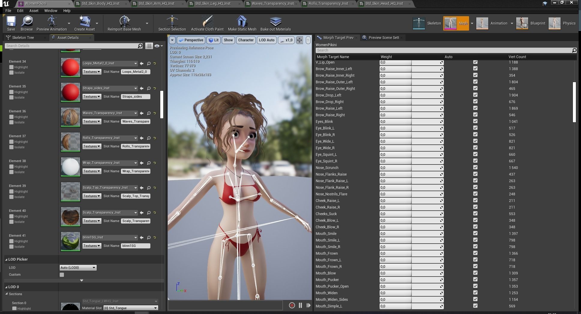Click Bake out Materials
Screen dimensions: 581x314
[275, 23]
